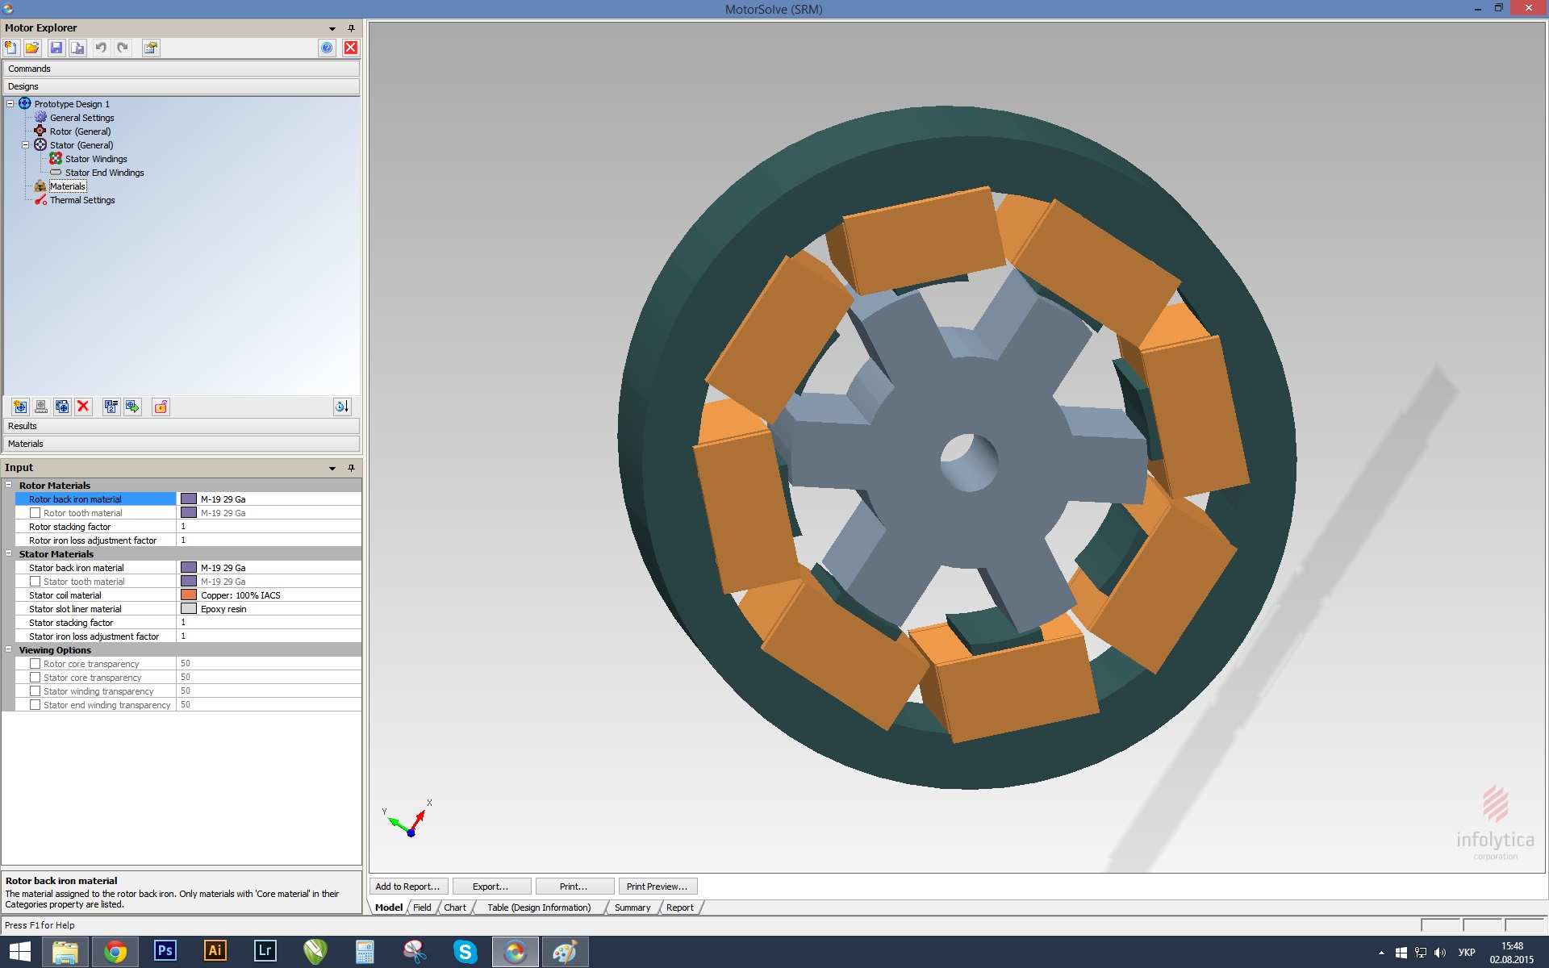Click the blue help question mark icon
1549x968 pixels.
pyautogui.click(x=327, y=48)
